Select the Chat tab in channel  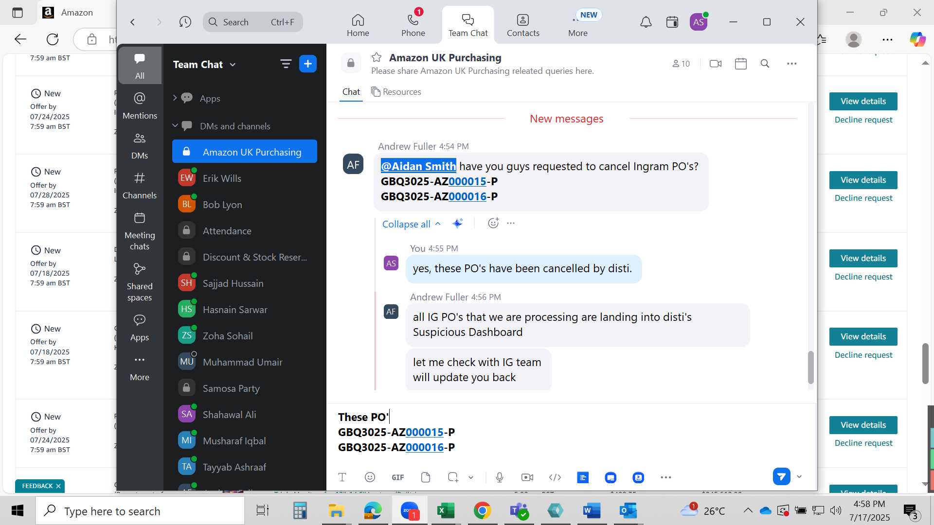click(351, 92)
